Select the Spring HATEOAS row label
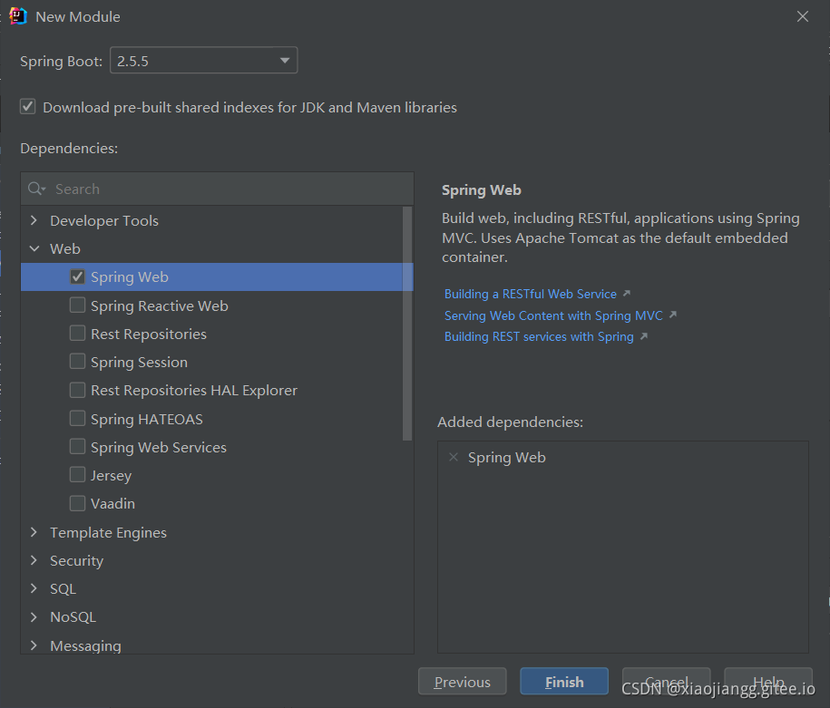This screenshot has height=708, width=830. click(x=147, y=419)
